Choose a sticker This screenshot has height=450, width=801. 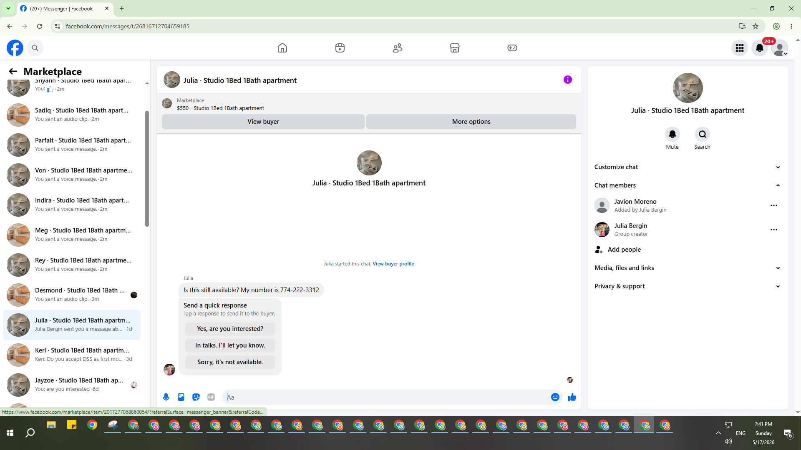[196, 397]
